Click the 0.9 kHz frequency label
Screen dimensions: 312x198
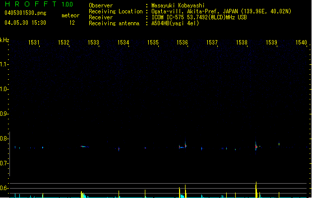point(4,114)
